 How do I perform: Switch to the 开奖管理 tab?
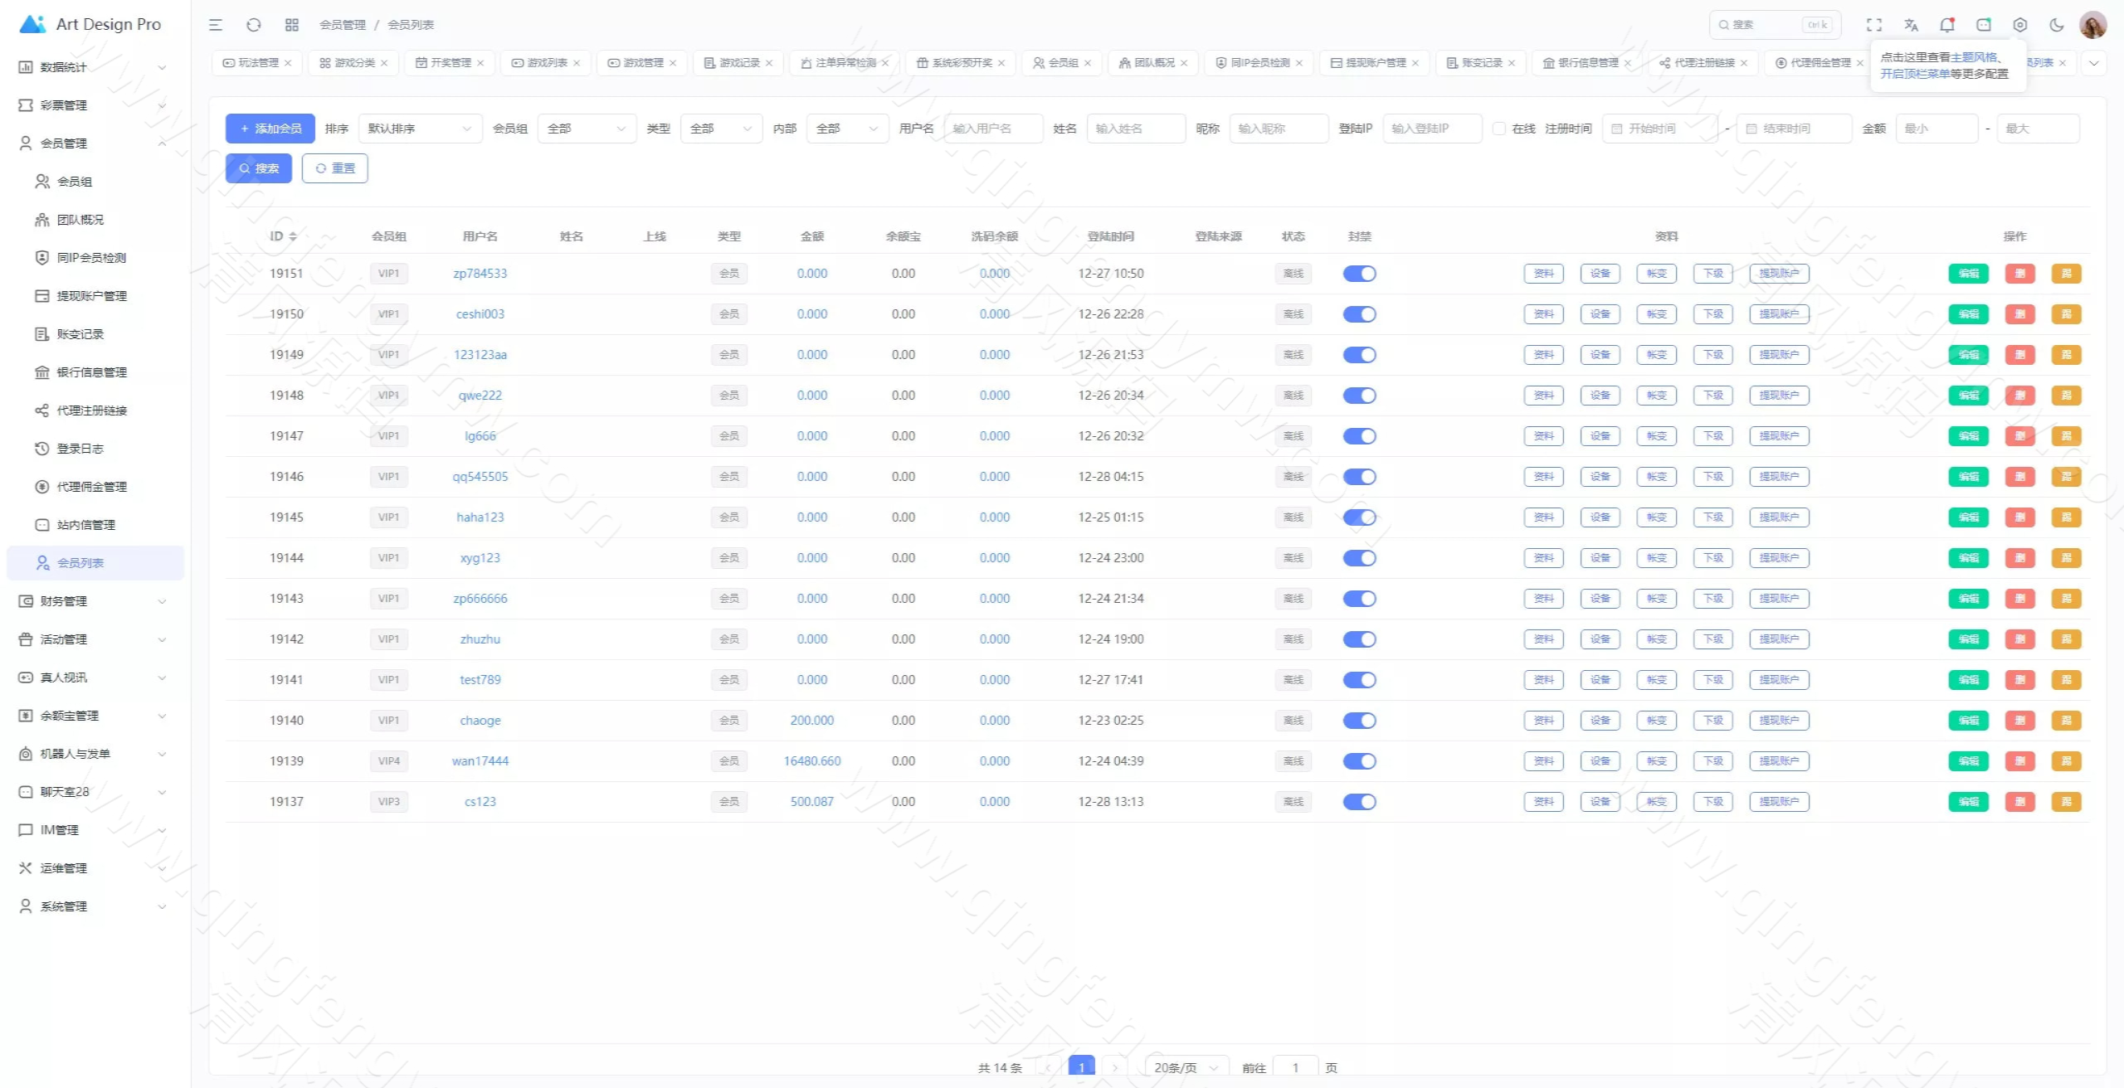pos(449,63)
